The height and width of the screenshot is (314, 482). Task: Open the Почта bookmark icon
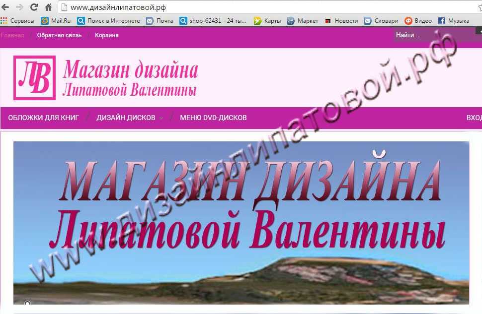(x=150, y=21)
